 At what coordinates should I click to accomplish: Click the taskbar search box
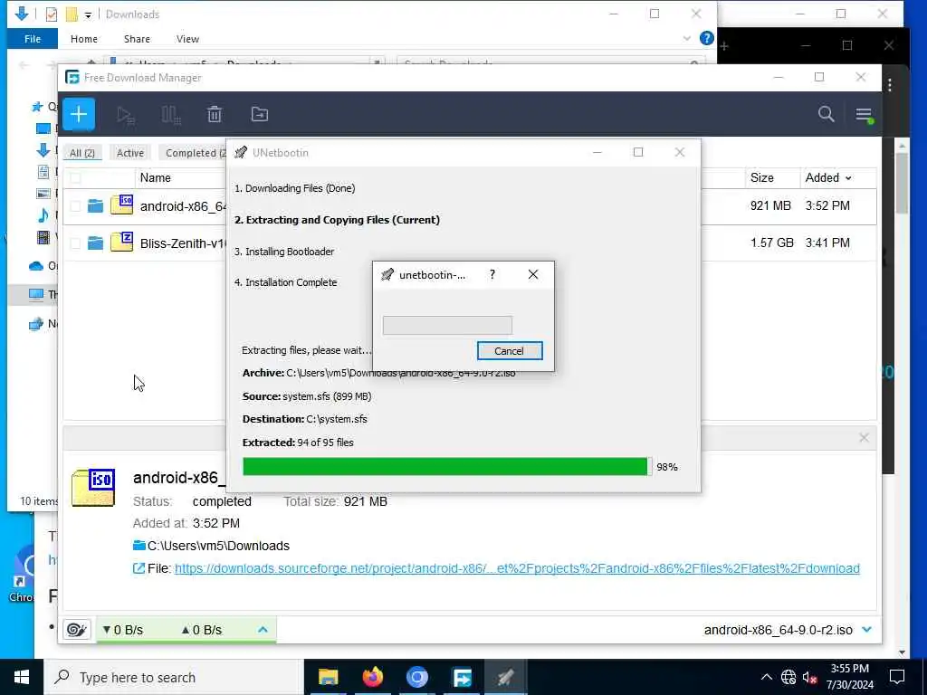(x=175, y=677)
